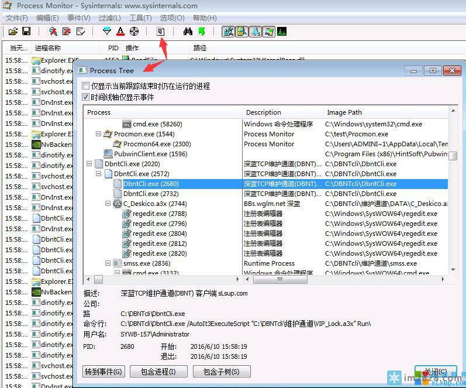Click the 转到事件(G) button
Screen dimensions: 466x388
(x=103, y=372)
